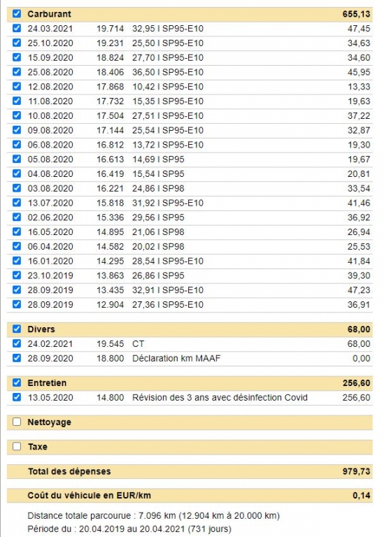
Task: Uncheck the Carburant category checkbox
Action: point(17,14)
